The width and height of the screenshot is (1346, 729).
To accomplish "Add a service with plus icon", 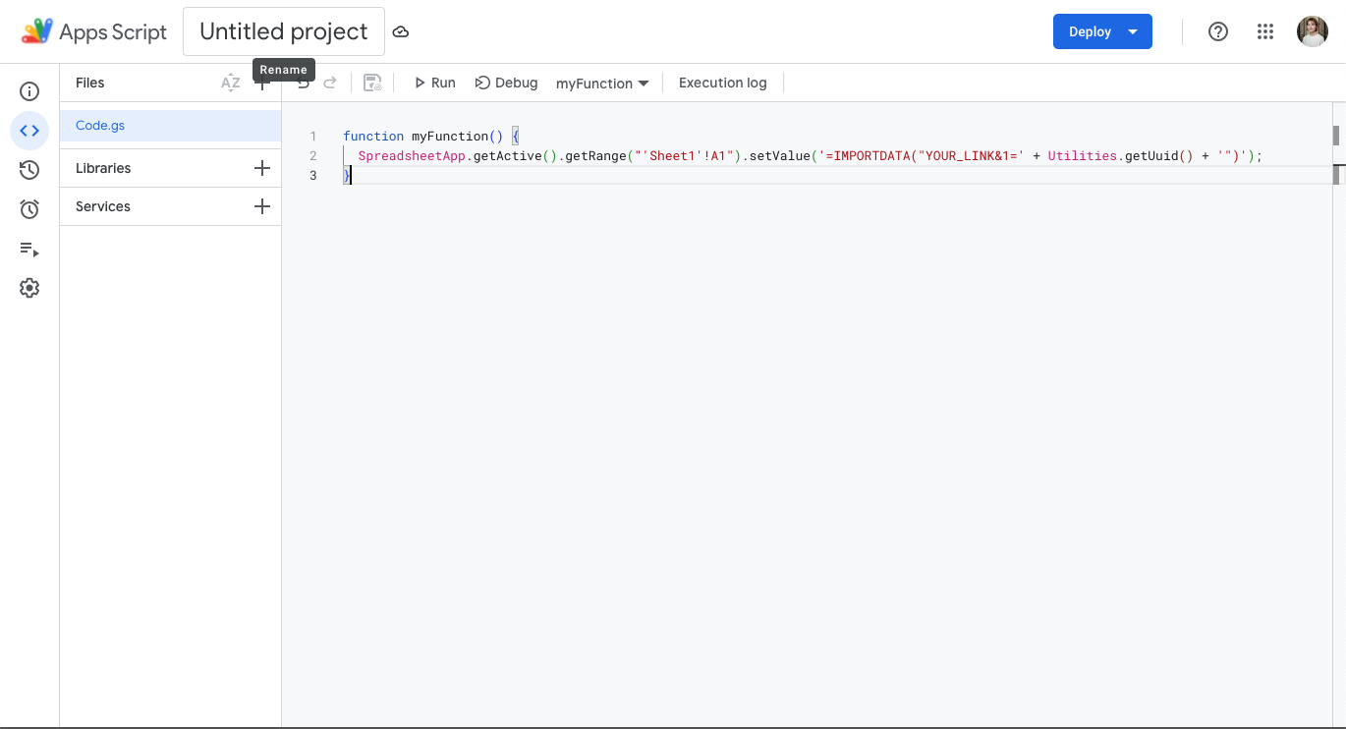I will (x=262, y=206).
